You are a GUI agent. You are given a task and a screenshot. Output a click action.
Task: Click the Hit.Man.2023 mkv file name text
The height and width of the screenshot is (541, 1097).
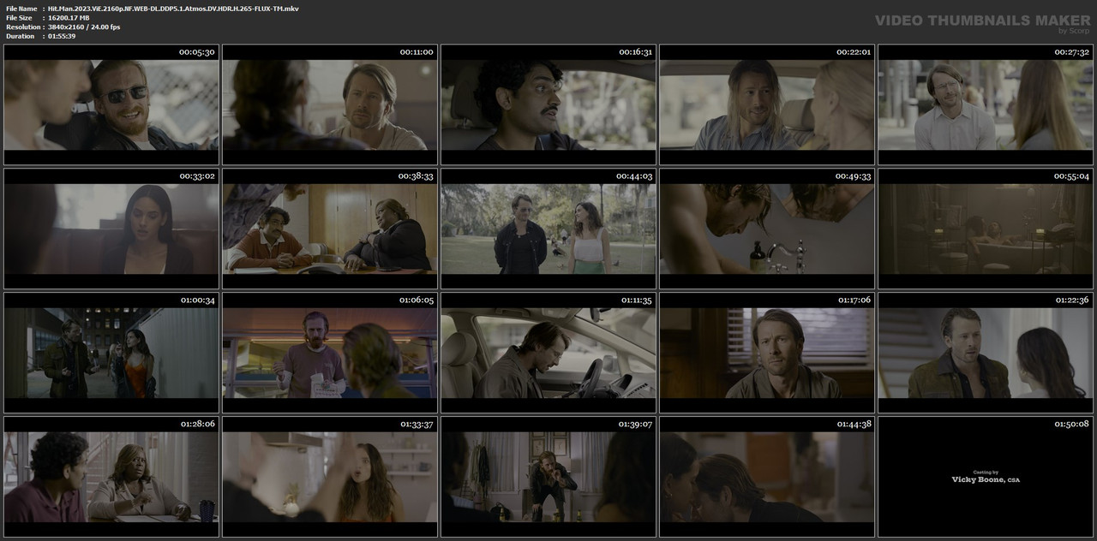coord(173,9)
